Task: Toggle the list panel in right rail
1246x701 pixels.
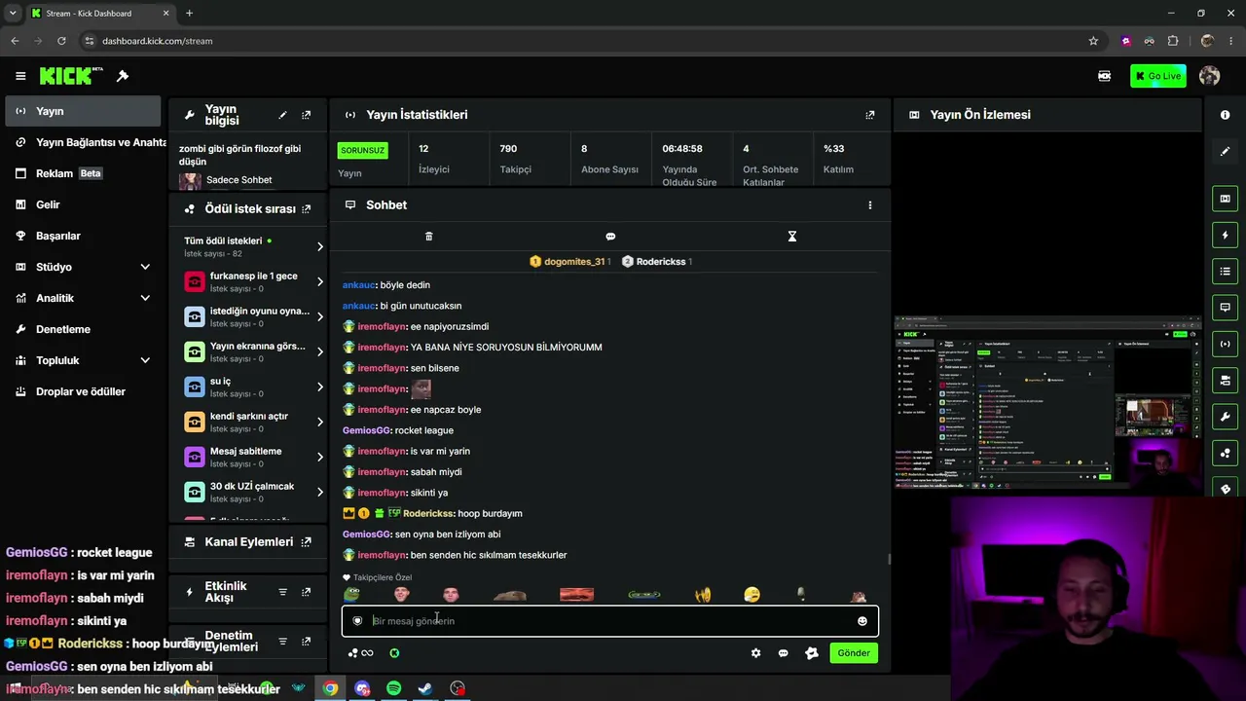Action: [1226, 272]
